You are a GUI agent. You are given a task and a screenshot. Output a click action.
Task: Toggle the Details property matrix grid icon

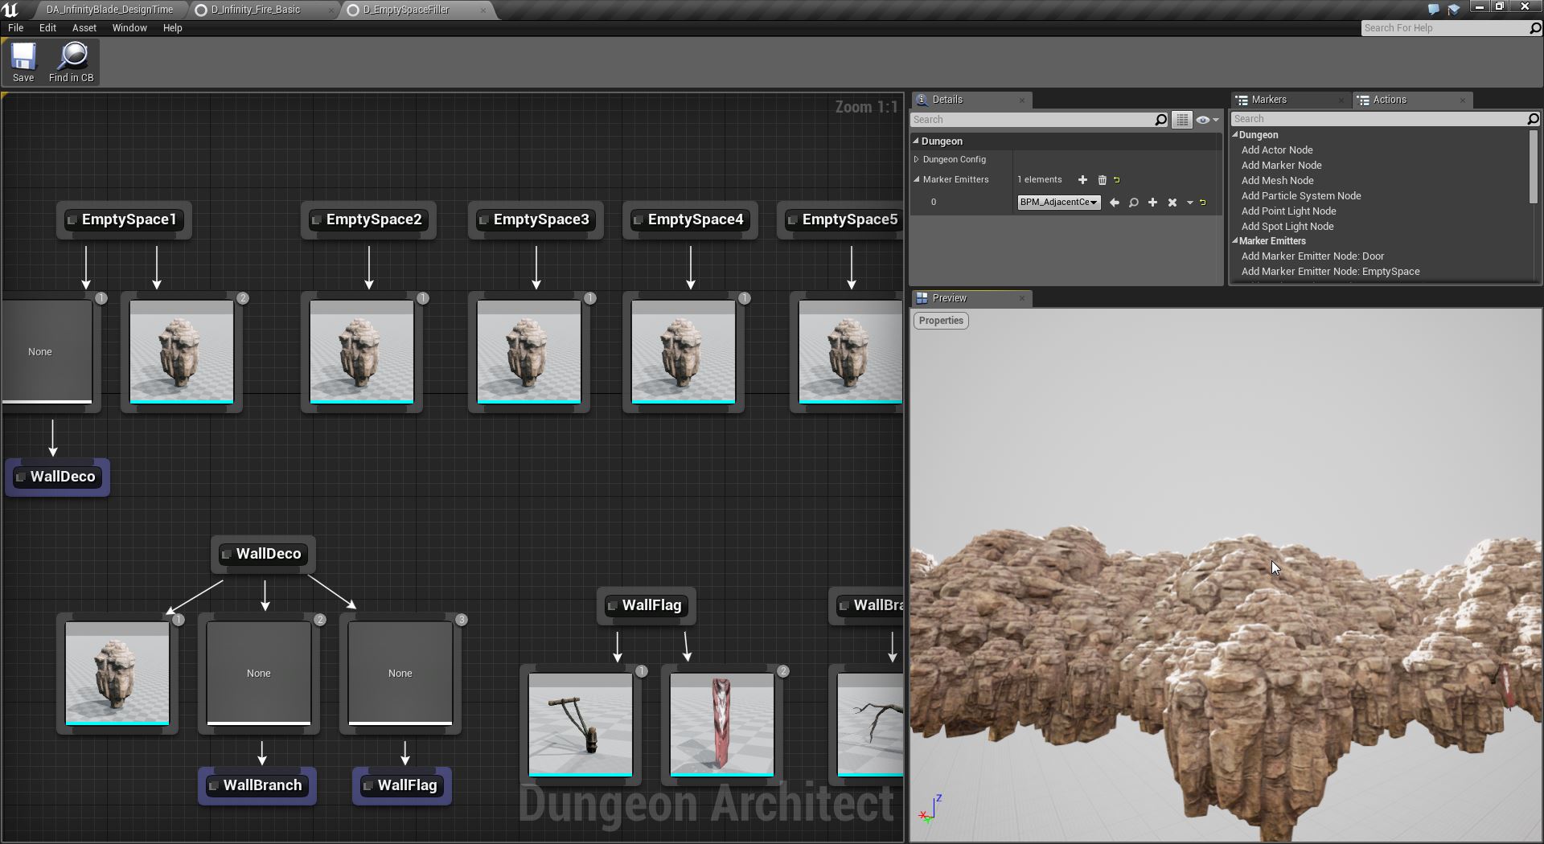click(1181, 120)
